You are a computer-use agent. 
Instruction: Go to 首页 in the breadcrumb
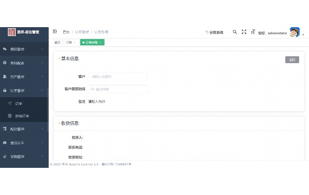(x=66, y=32)
